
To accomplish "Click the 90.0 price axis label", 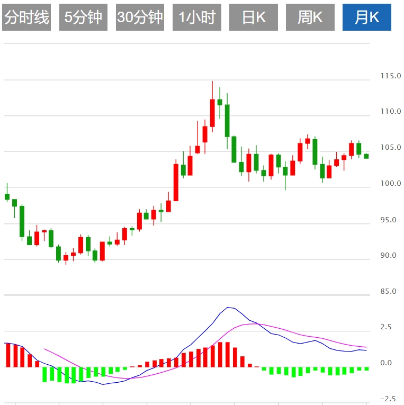I will pyautogui.click(x=388, y=256).
